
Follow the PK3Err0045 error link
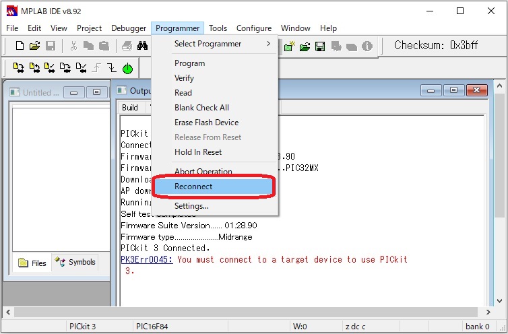(x=147, y=259)
